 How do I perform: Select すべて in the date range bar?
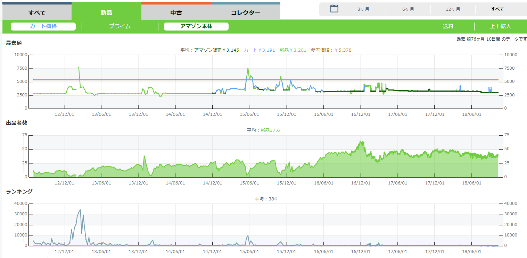(497, 9)
